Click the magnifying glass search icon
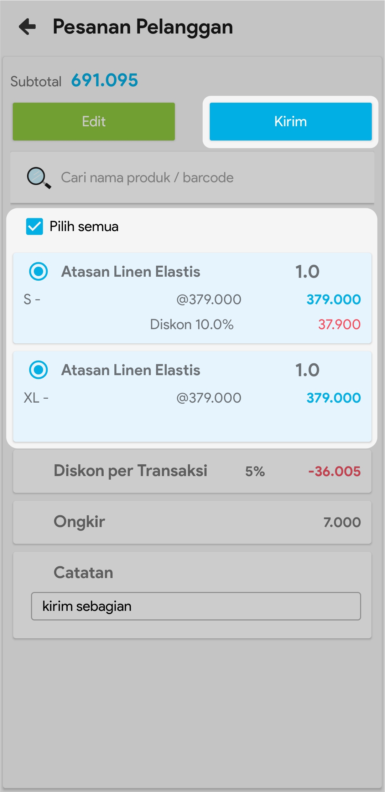Viewport: 385px width, 792px height. click(39, 178)
